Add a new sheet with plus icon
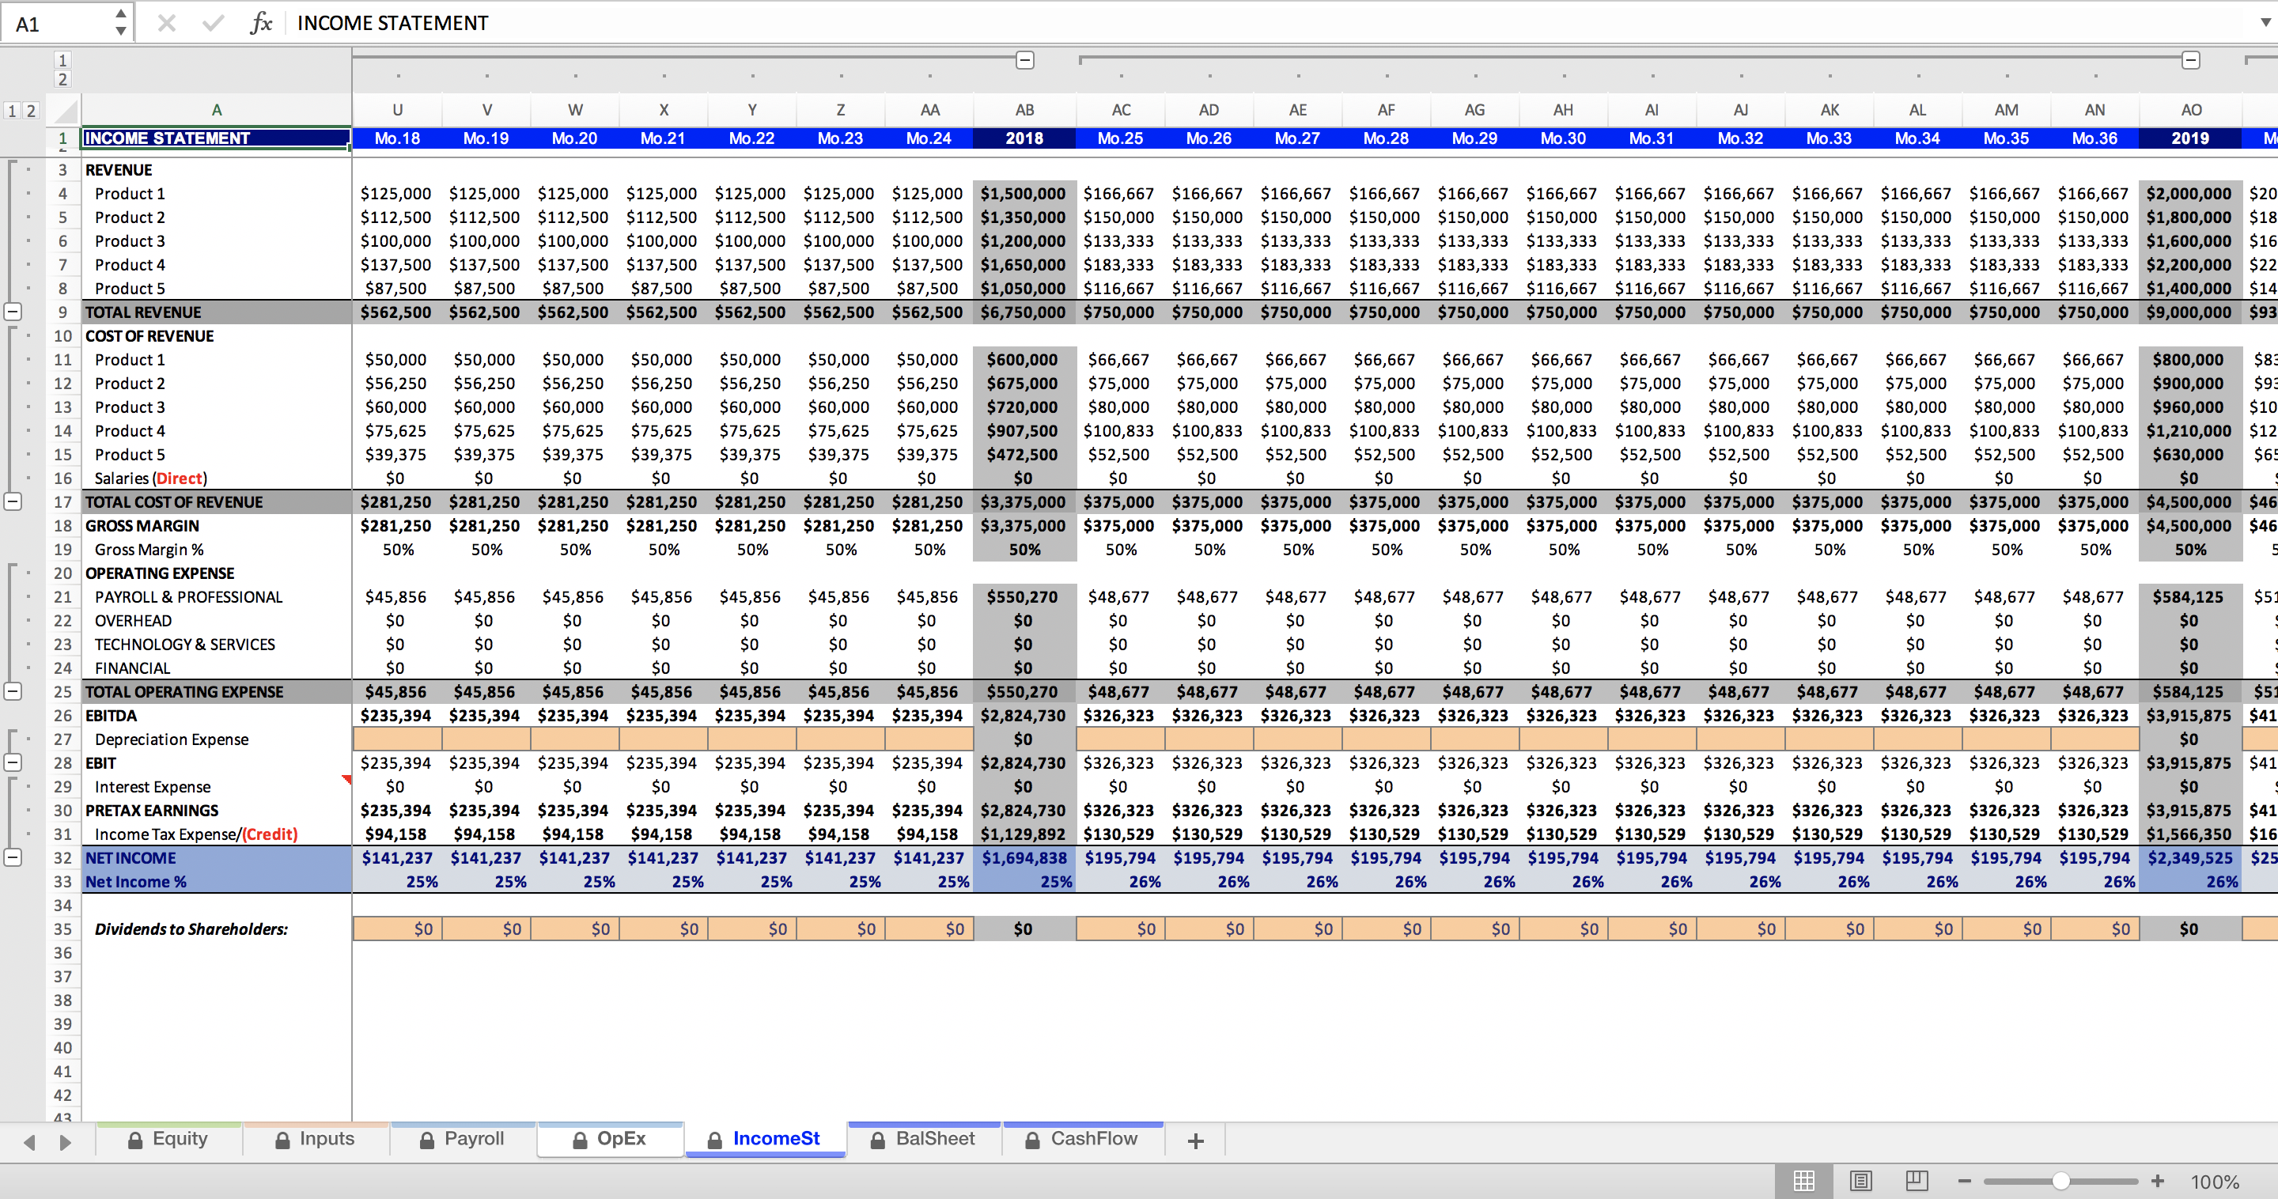 click(x=1196, y=1140)
